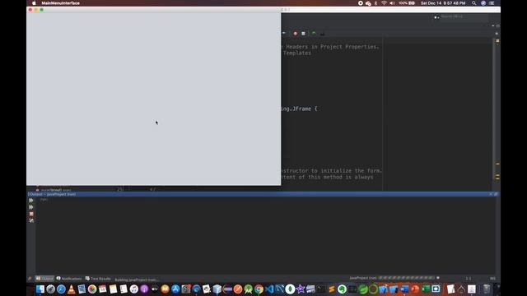The image size is (527, 296).
Task: Open Sublime Text from the dock
Action: click(x=332, y=289)
